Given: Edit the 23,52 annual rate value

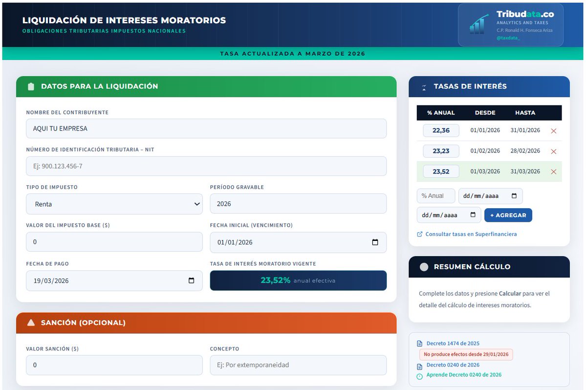Looking at the screenshot, I should tap(441, 172).
